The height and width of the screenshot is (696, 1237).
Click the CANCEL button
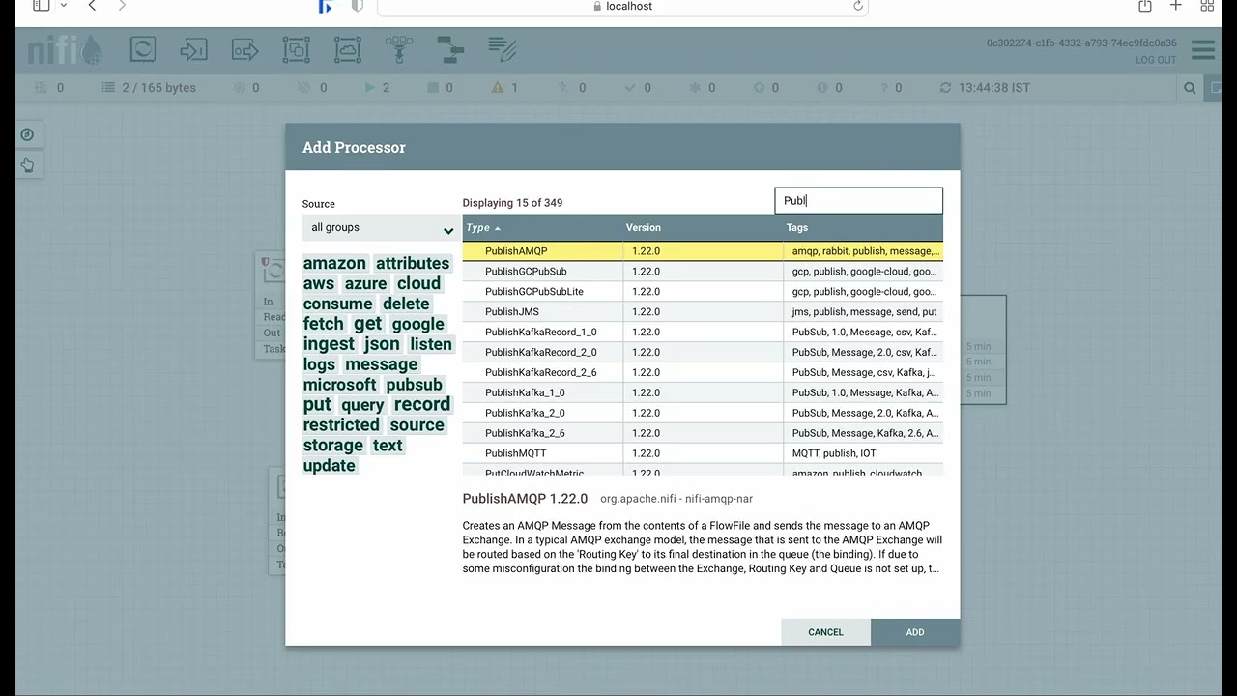[826, 632]
